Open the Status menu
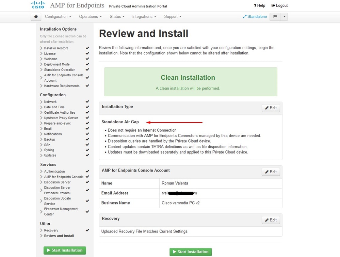This screenshot has width=340, height=257. click(x=117, y=17)
